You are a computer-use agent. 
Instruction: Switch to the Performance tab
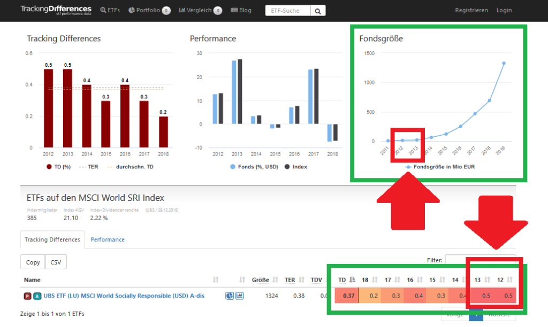tap(108, 239)
